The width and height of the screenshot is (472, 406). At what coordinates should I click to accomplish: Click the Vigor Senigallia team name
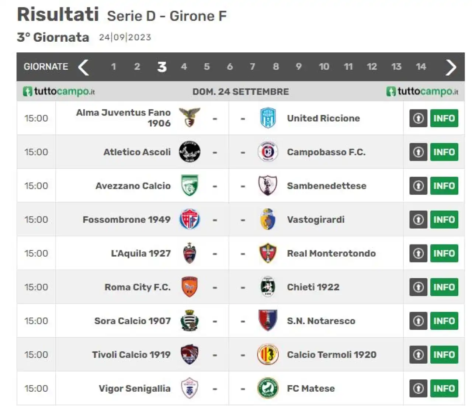(x=135, y=389)
